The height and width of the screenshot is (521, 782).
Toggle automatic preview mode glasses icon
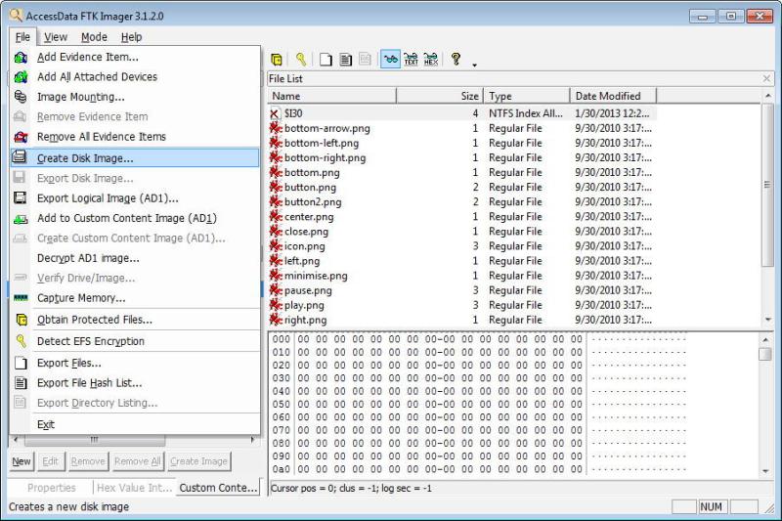(390, 59)
